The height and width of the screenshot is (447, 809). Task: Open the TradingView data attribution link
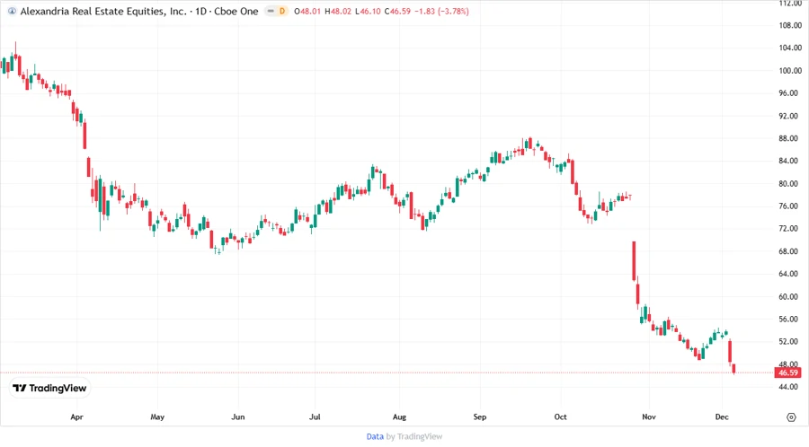coord(375,436)
